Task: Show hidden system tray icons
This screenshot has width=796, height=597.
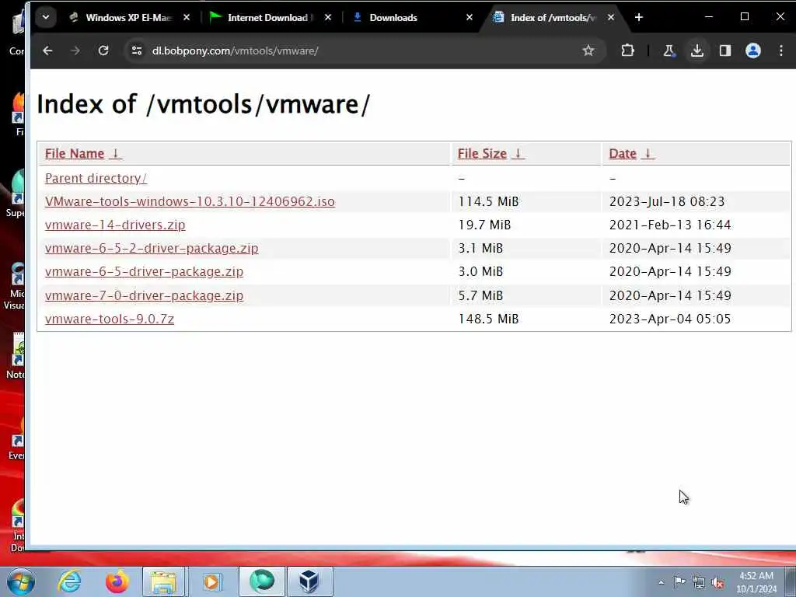Action: [x=661, y=582]
